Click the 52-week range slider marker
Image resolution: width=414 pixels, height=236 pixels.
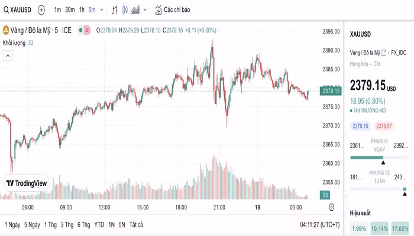pos(405,194)
